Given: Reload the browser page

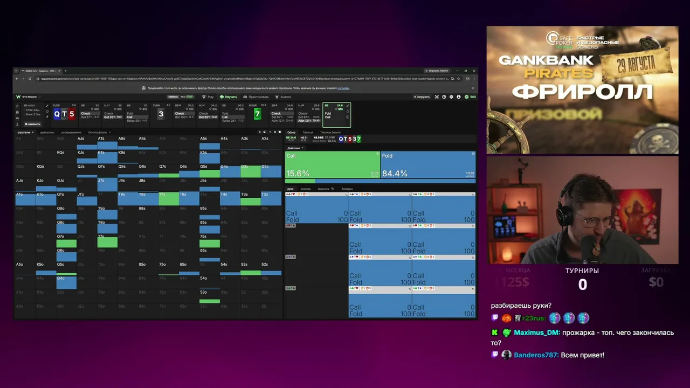Looking at the screenshot, I should point(30,79).
